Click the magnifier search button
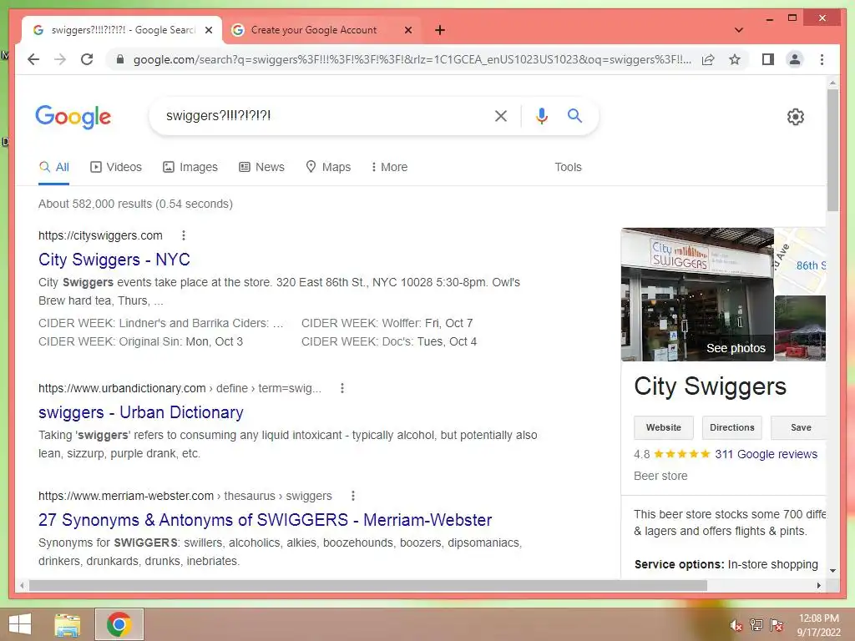This screenshot has width=855, height=641. [x=574, y=115]
